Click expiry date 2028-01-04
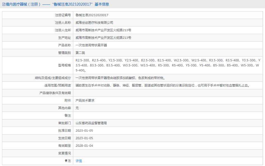Viewport: 265px width, 166px height. click(x=84, y=146)
